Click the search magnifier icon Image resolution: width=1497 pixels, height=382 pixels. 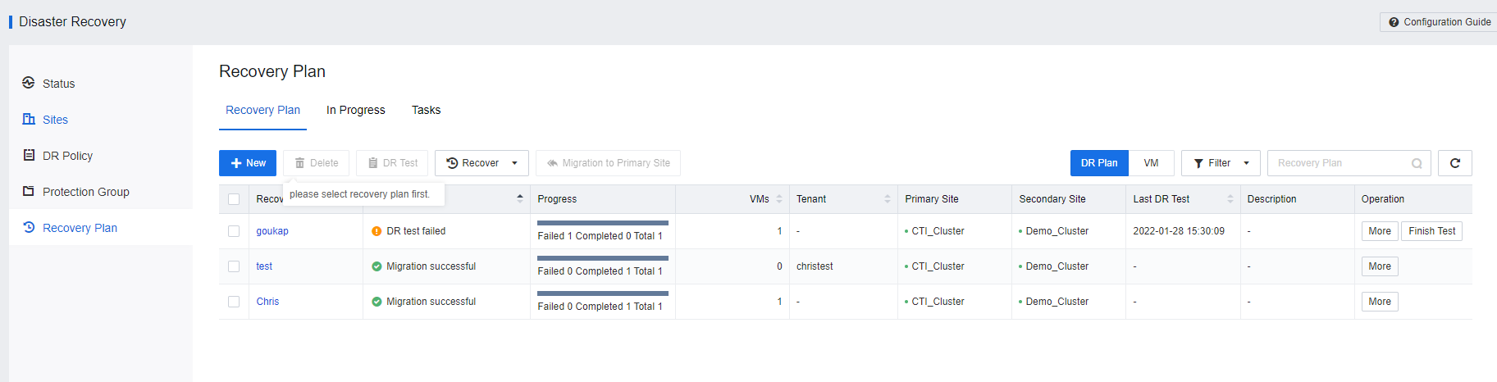(x=1417, y=163)
